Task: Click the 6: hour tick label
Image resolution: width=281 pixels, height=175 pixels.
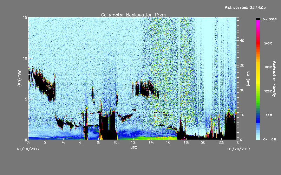Action: point(81,142)
